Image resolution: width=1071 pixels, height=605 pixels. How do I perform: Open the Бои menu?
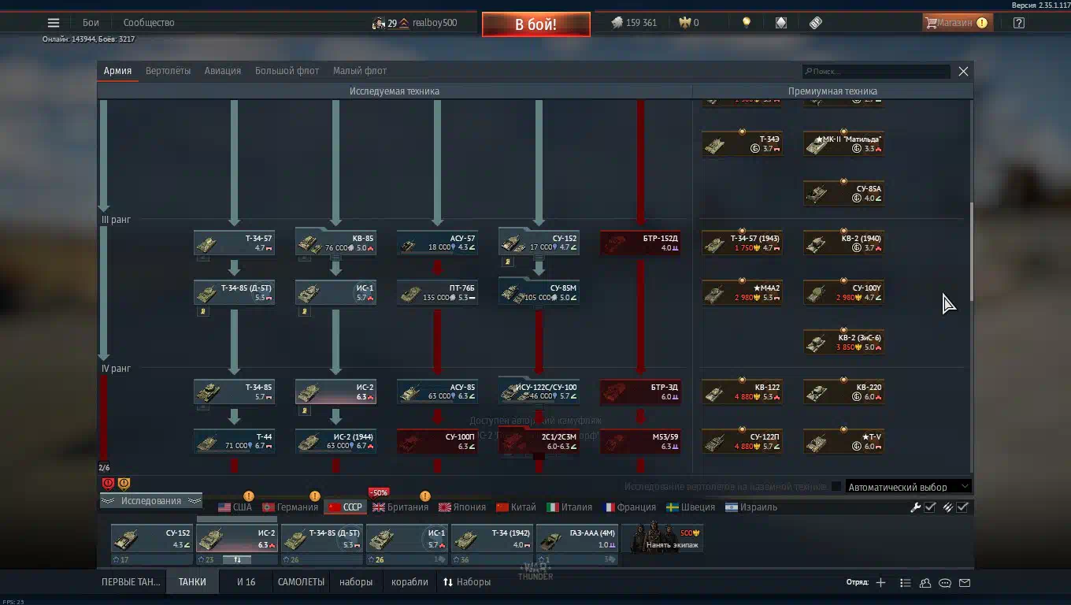click(x=91, y=23)
